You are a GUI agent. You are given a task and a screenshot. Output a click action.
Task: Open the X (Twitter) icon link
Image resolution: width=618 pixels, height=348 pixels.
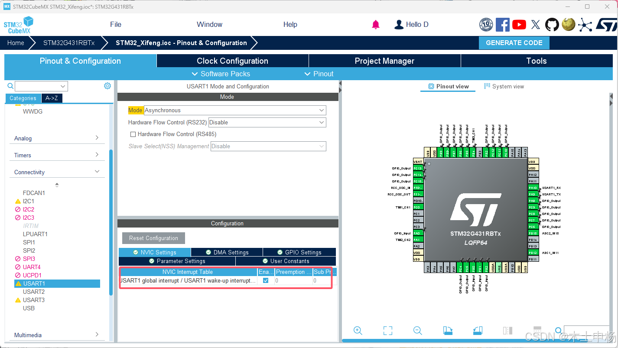(536, 25)
